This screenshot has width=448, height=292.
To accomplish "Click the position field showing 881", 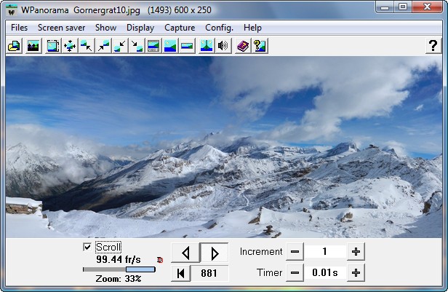I will click(x=209, y=273).
